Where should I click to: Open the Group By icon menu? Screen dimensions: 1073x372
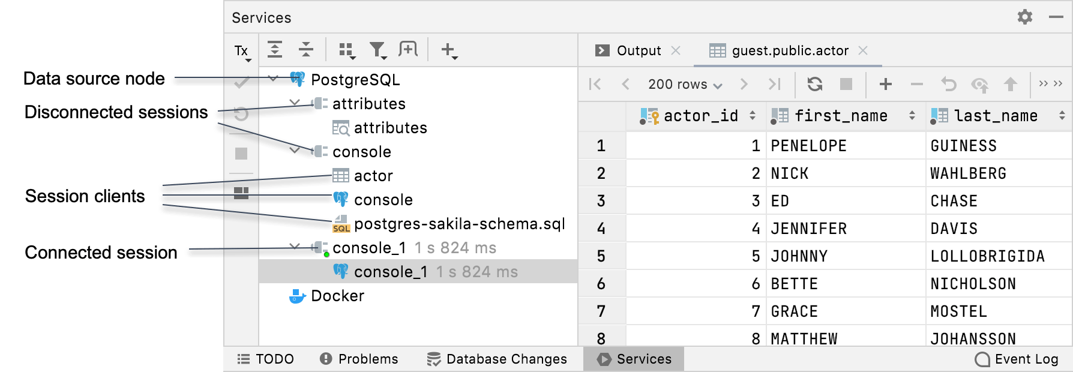point(346,50)
